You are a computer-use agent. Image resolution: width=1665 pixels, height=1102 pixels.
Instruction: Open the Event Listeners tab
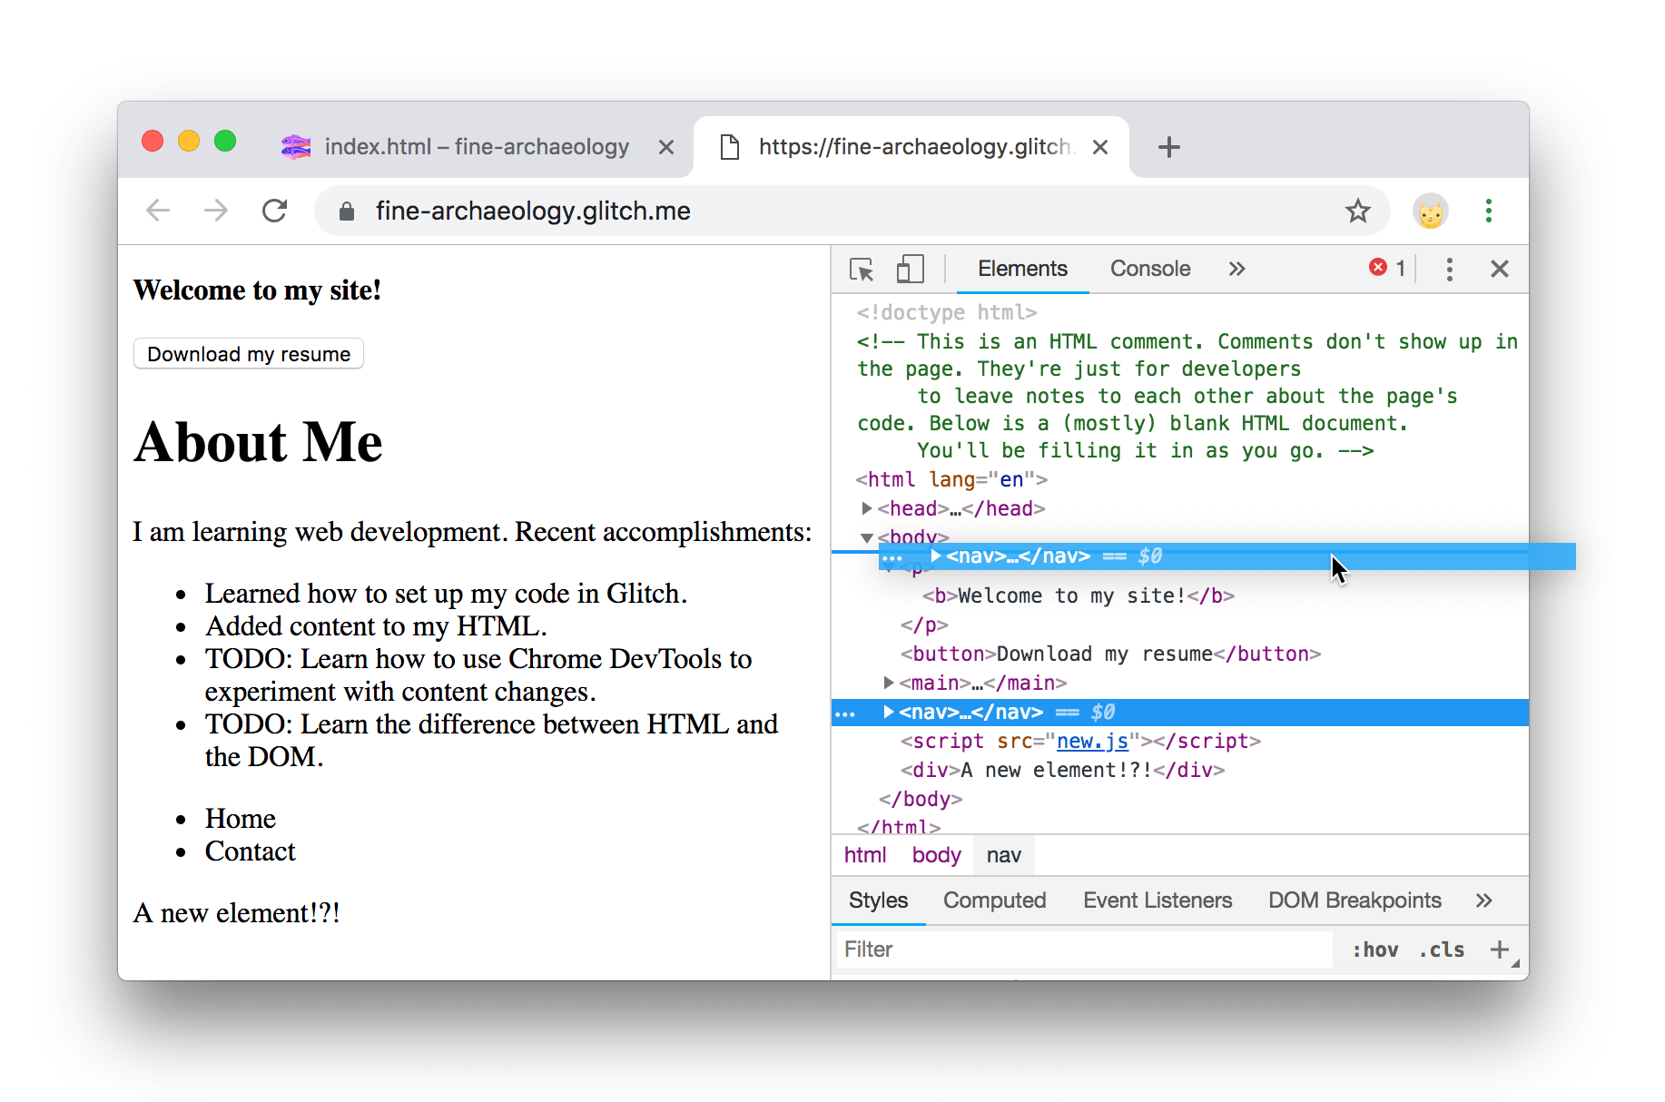[x=1158, y=900]
